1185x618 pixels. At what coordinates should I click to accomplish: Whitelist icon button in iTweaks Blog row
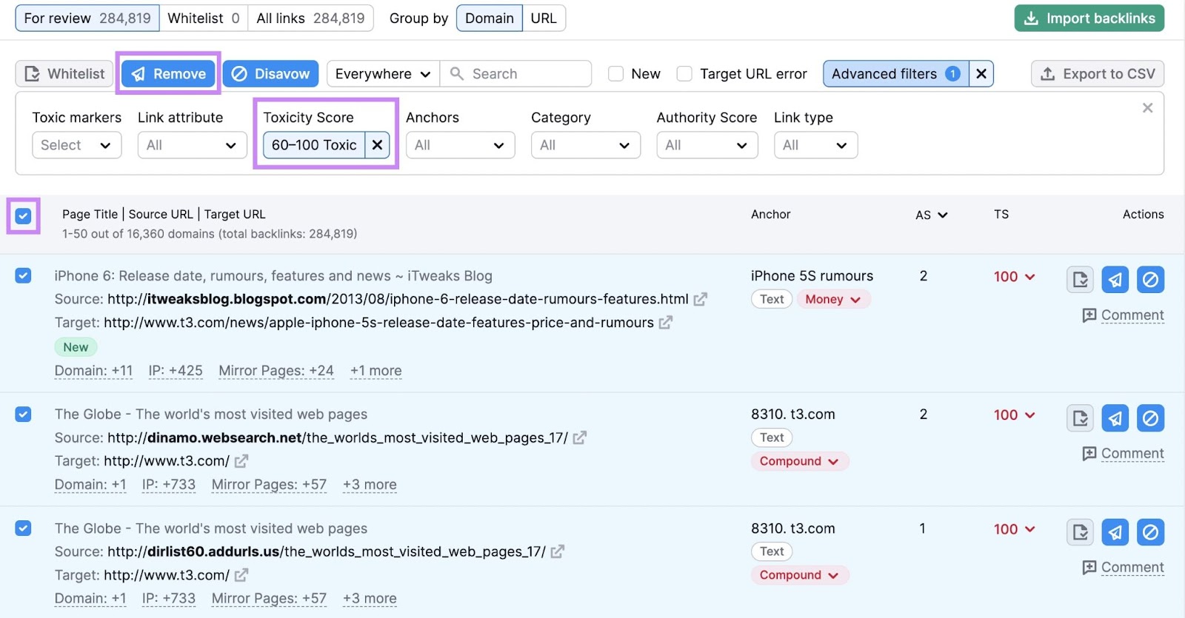pyautogui.click(x=1080, y=280)
